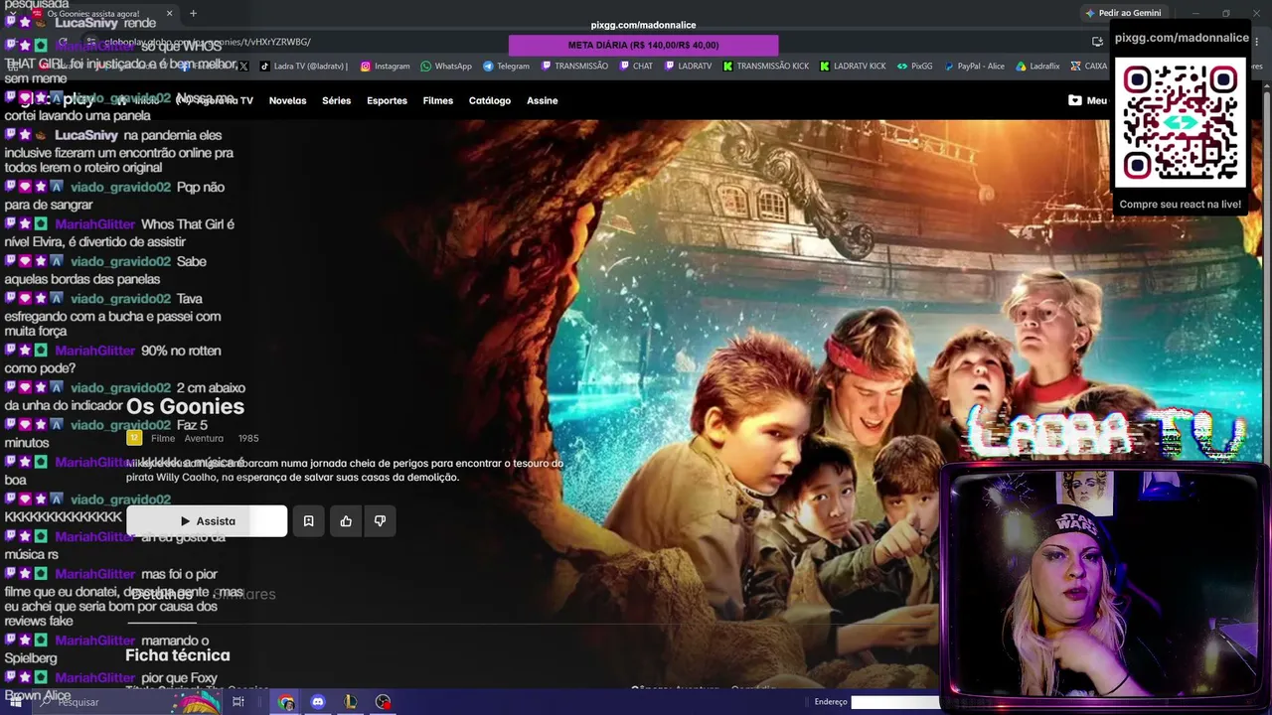
Task: Open the Filmes menu
Action: click(437, 100)
